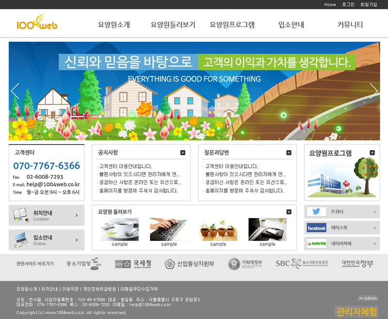Expand the 질문과답변 plus icon

click(x=289, y=152)
